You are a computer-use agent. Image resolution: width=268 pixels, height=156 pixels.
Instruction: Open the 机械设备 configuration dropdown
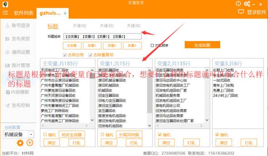31,135
